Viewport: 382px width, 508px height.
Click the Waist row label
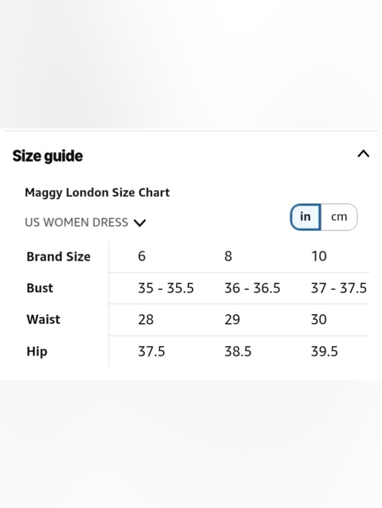(x=43, y=319)
